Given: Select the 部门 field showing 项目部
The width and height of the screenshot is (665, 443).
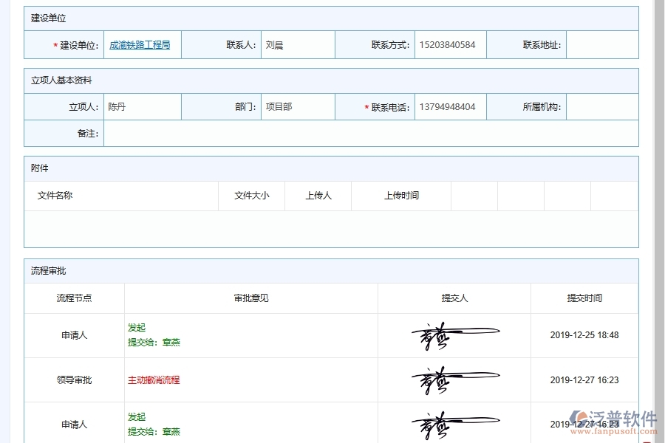Looking at the screenshot, I should click(297, 107).
